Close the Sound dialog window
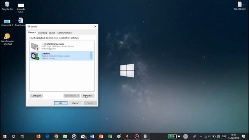This screenshot has width=249, height=140. tap(95, 26)
